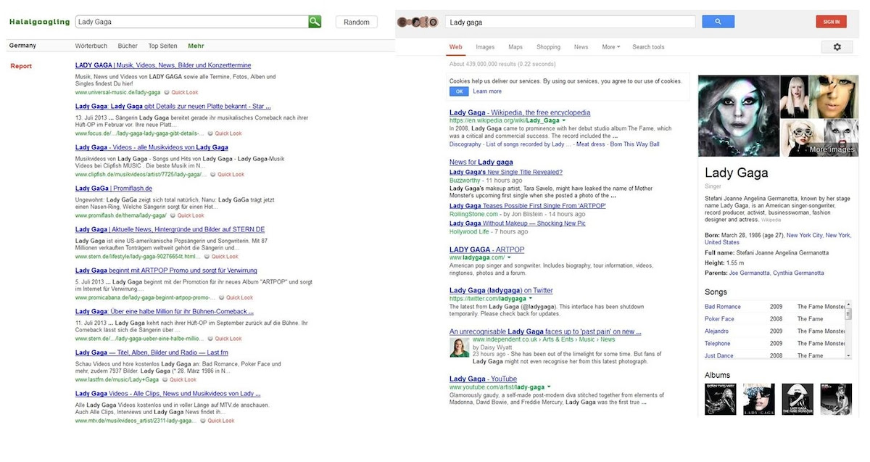Expand the More dropdown in Google tabs
The image size is (870, 462).
click(x=611, y=47)
